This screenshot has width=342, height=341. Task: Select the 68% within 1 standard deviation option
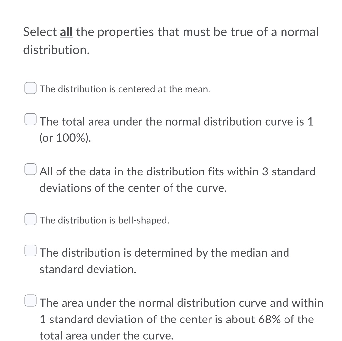(x=30, y=300)
